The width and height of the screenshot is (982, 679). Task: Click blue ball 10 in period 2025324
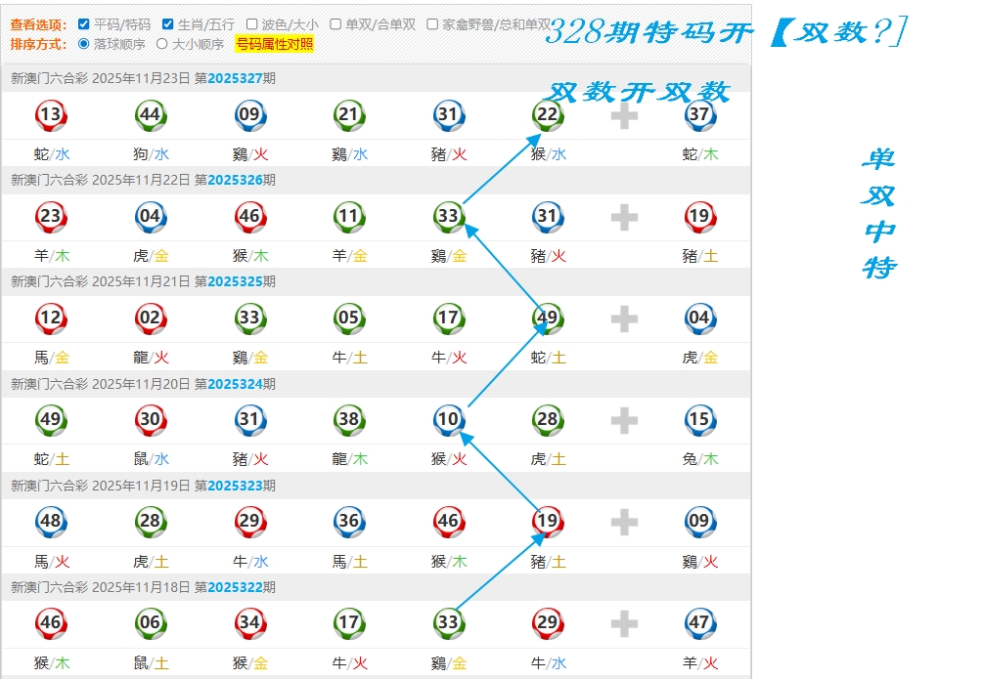pos(448,420)
